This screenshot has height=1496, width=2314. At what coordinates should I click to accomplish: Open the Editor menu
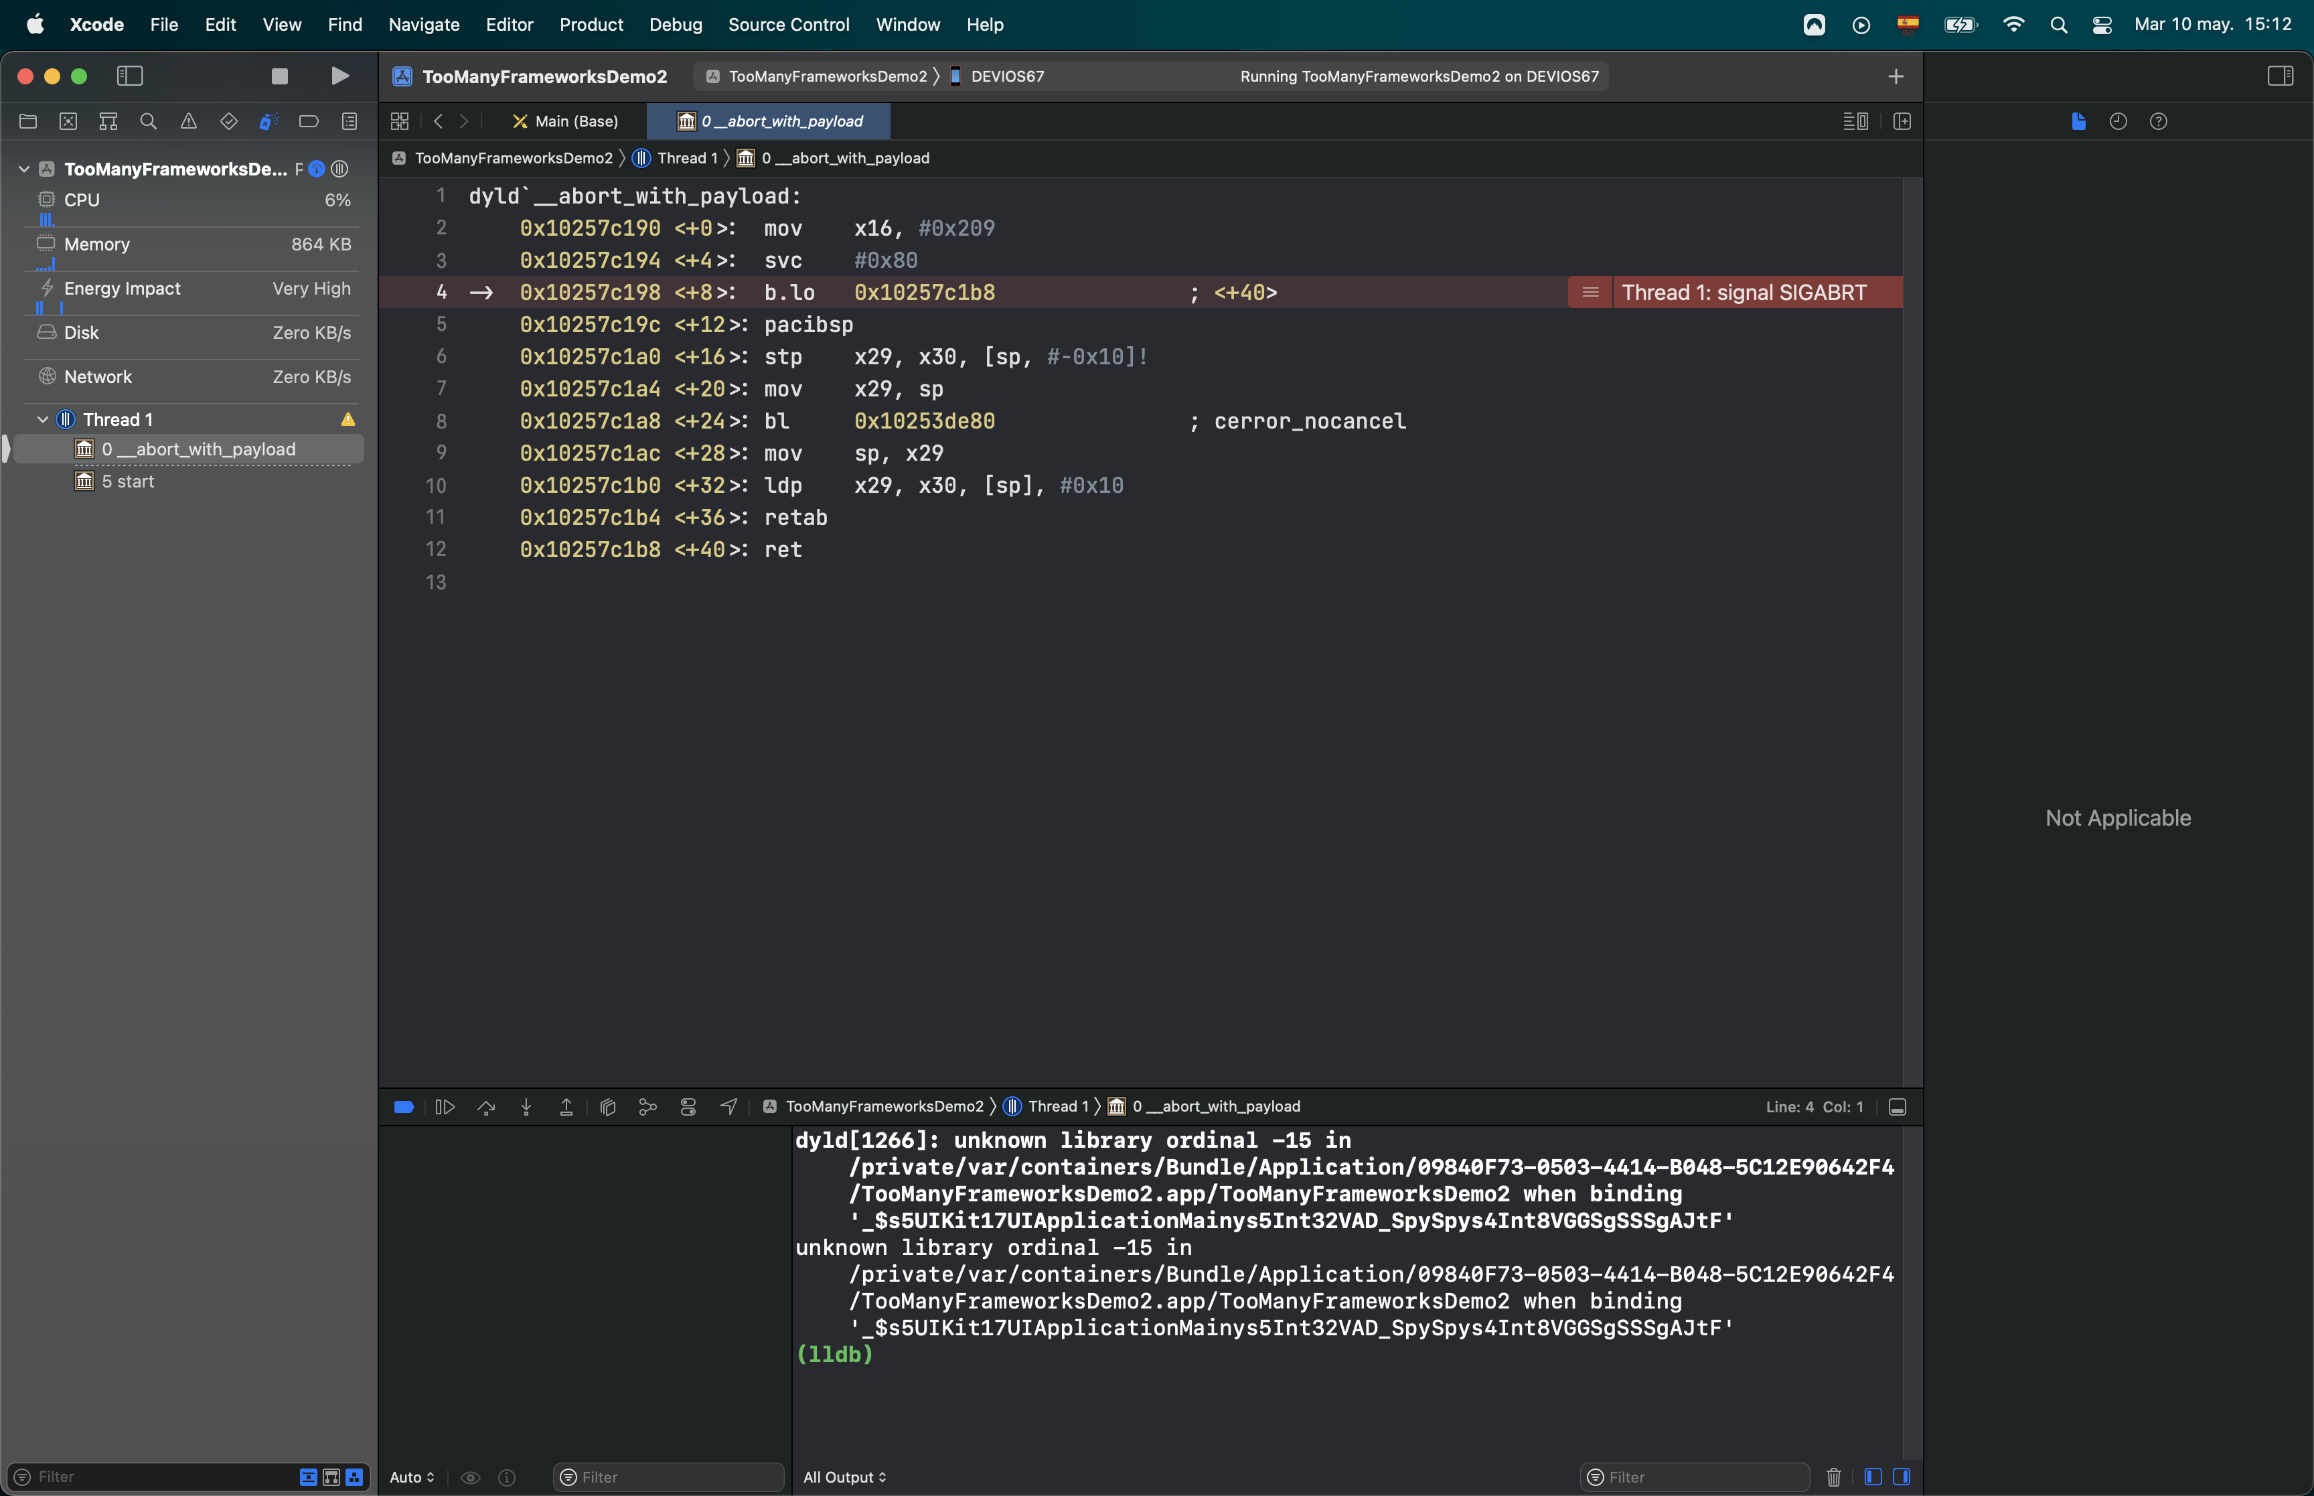(509, 24)
